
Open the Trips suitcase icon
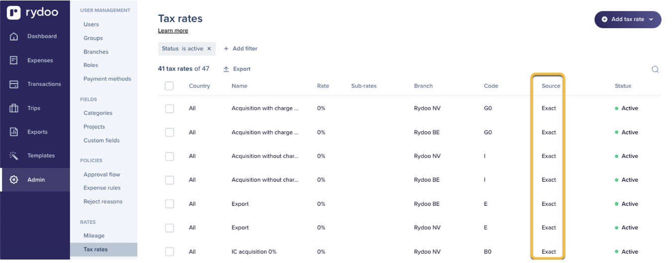pyautogui.click(x=14, y=108)
